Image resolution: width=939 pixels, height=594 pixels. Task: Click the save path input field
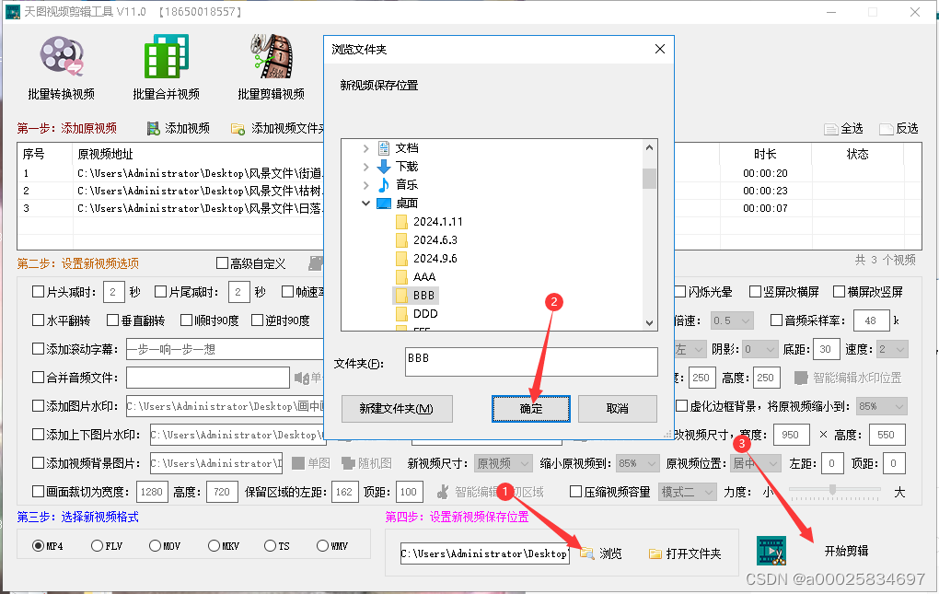(x=484, y=553)
